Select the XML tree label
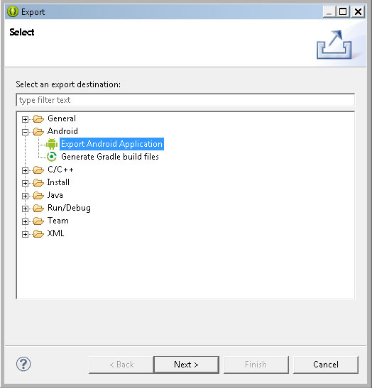 (x=55, y=233)
